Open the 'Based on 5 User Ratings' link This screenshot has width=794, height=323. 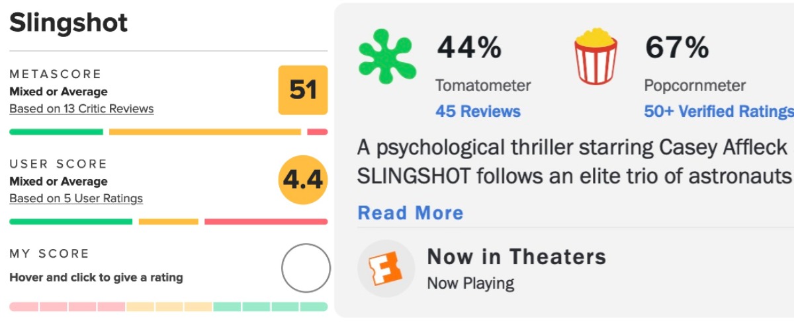coord(76,198)
